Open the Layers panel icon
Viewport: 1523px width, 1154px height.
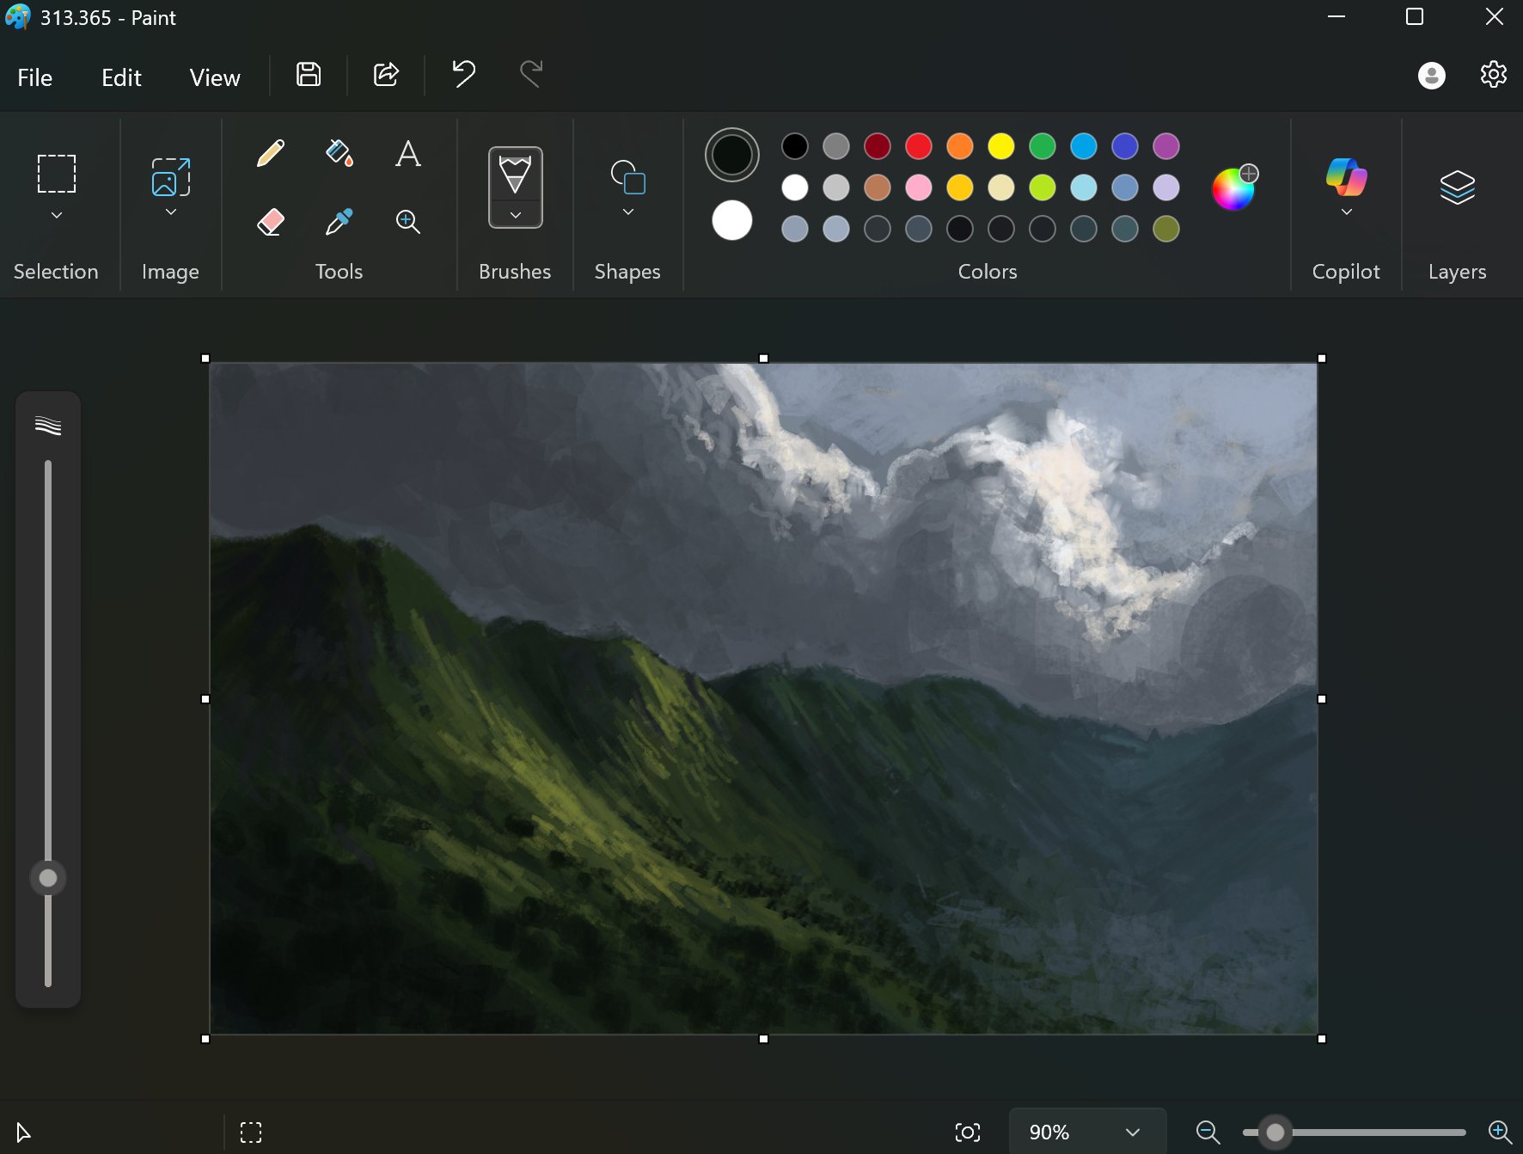click(x=1458, y=187)
